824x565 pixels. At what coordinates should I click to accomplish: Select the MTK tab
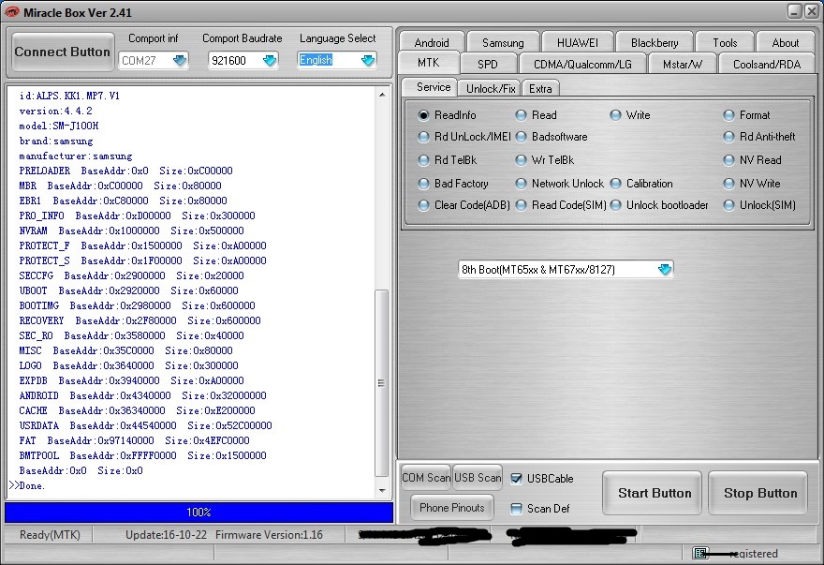click(428, 63)
